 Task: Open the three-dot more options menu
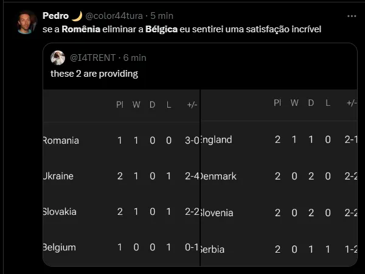pyautogui.click(x=352, y=16)
